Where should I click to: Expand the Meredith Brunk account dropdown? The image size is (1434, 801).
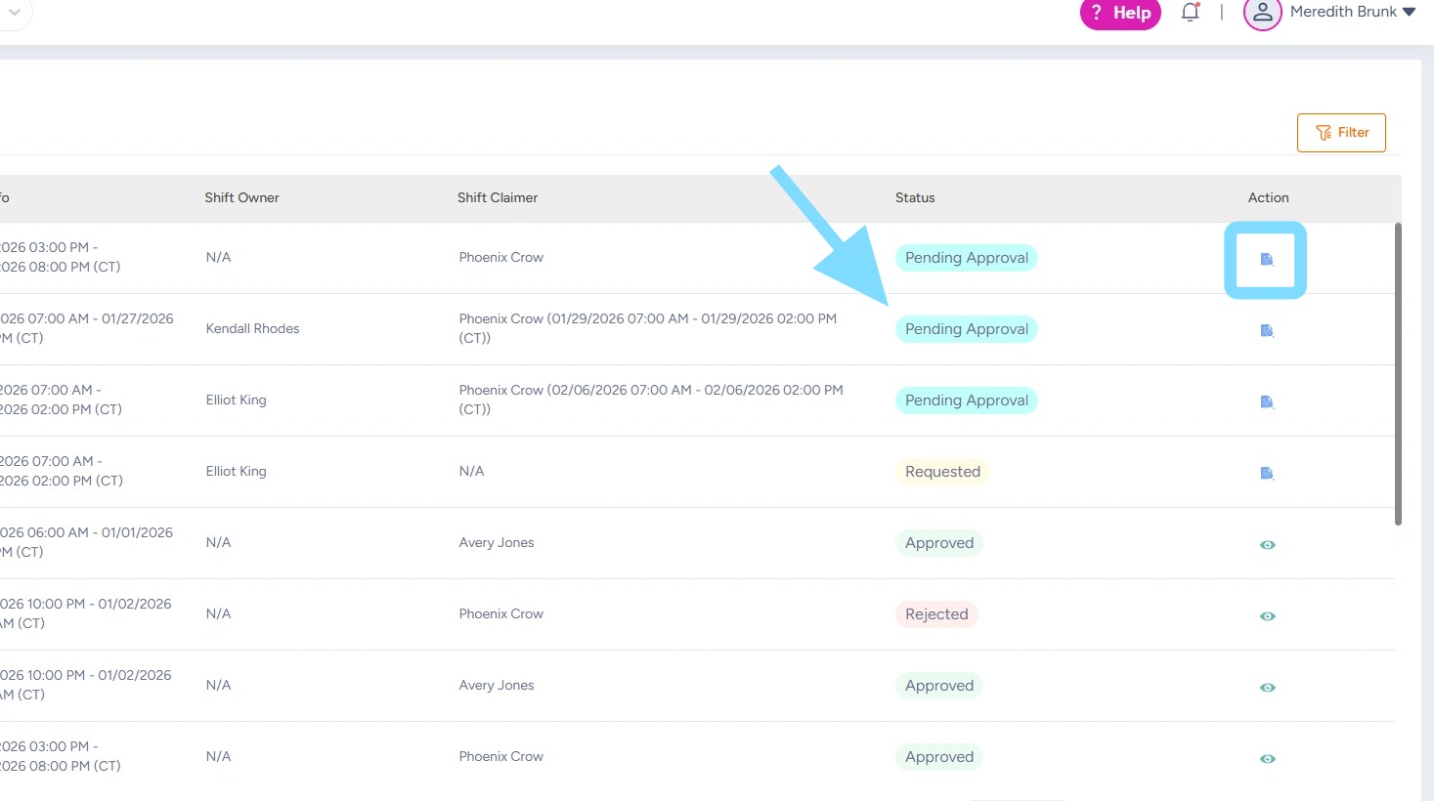click(1409, 12)
